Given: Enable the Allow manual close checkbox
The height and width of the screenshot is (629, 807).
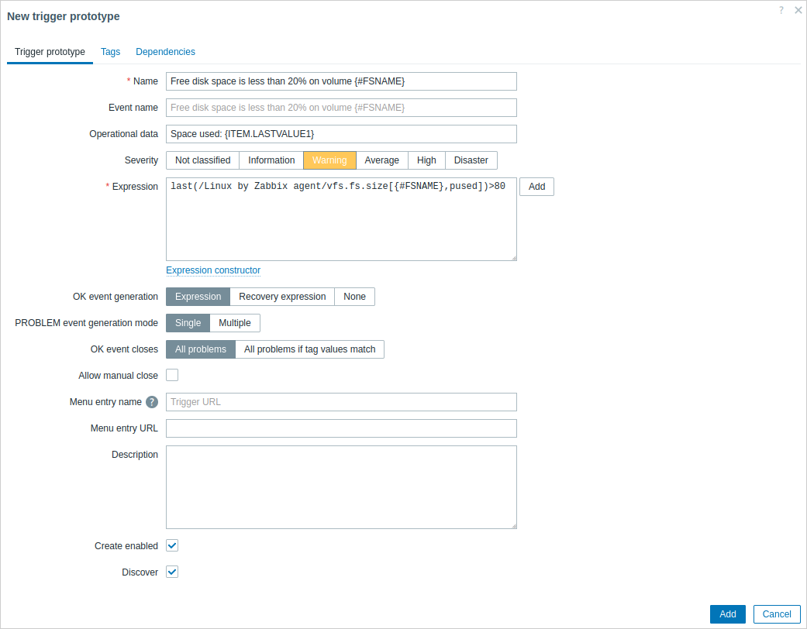Looking at the screenshot, I should (172, 376).
